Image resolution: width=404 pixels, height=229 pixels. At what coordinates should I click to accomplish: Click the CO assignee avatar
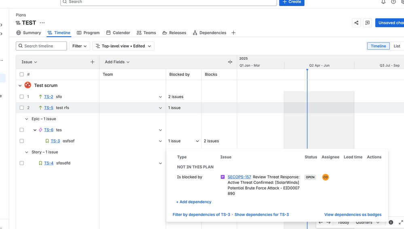pos(326,177)
